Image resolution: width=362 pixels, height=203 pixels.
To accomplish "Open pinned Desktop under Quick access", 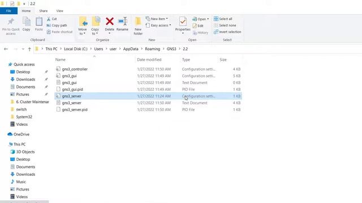I will click(x=23, y=72).
